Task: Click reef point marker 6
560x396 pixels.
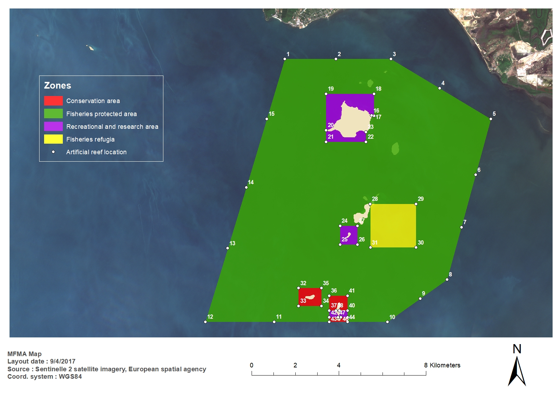Action: point(476,175)
